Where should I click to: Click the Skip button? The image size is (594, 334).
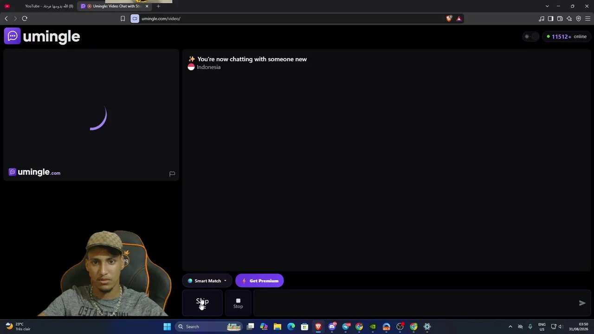[x=202, y=303]
